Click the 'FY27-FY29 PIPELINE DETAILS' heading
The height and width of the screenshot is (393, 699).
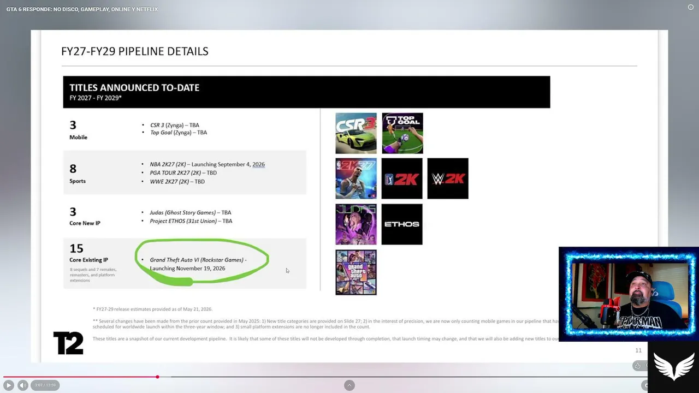point(135,51)
